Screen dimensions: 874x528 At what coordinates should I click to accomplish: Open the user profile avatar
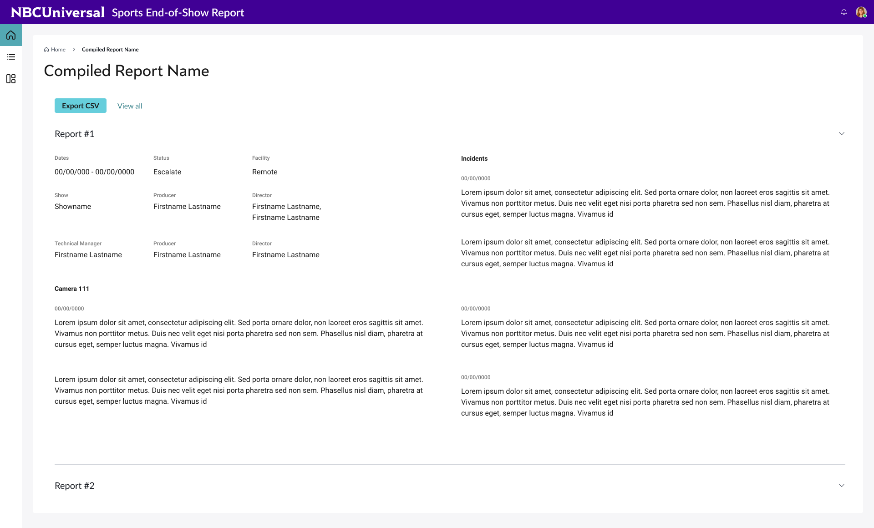[x=861, y=12]
